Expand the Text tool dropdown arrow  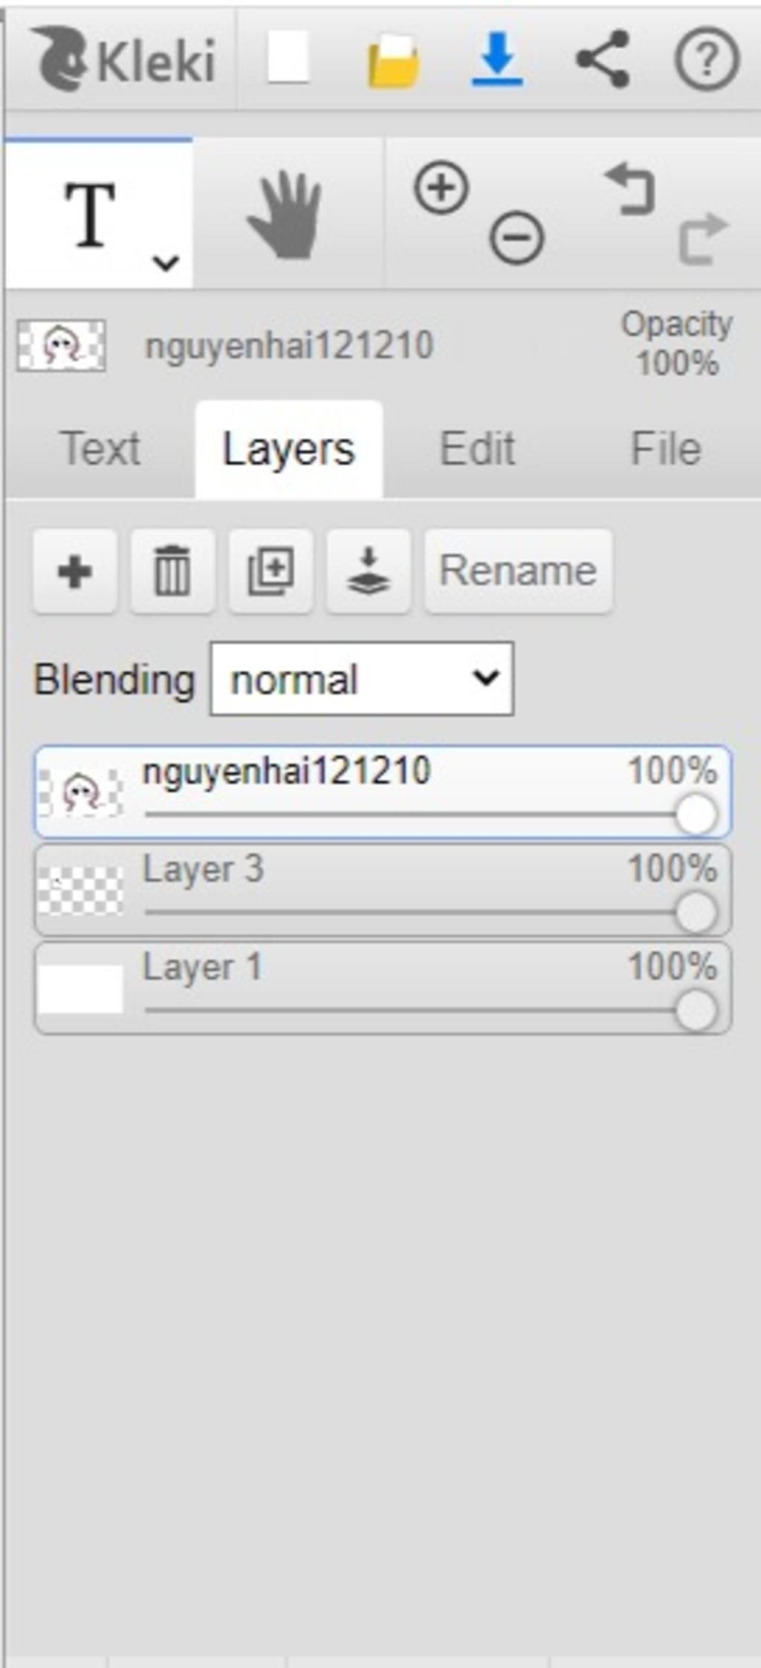[165, 262]
